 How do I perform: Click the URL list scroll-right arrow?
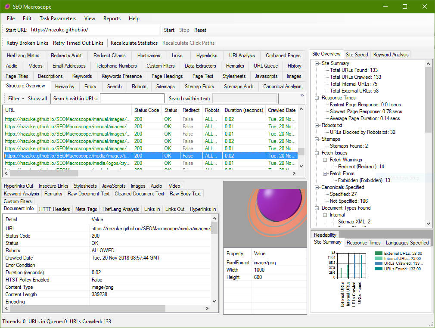tap(294, 173)
